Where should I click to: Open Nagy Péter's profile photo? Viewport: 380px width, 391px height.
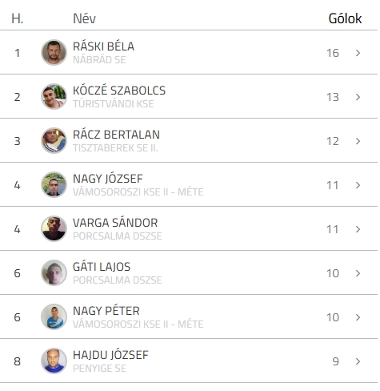(x=54, y=316)
